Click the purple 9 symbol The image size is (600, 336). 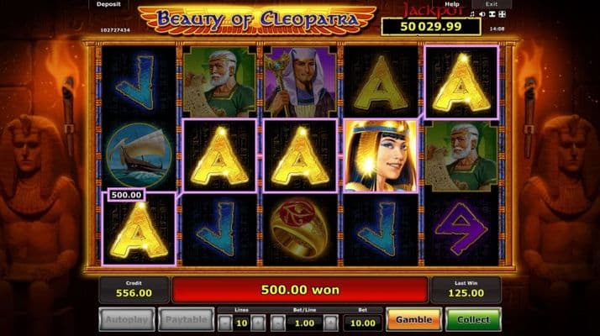tap(461, 229)
